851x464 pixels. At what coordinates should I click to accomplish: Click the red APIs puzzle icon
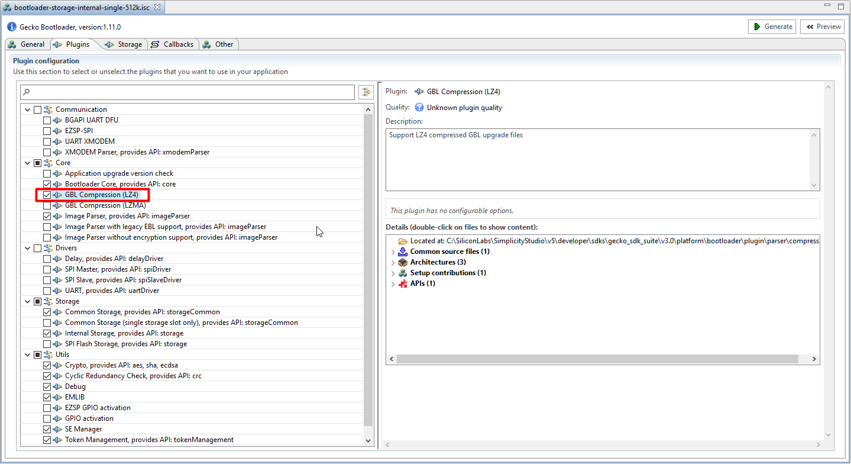click(403, 283)
